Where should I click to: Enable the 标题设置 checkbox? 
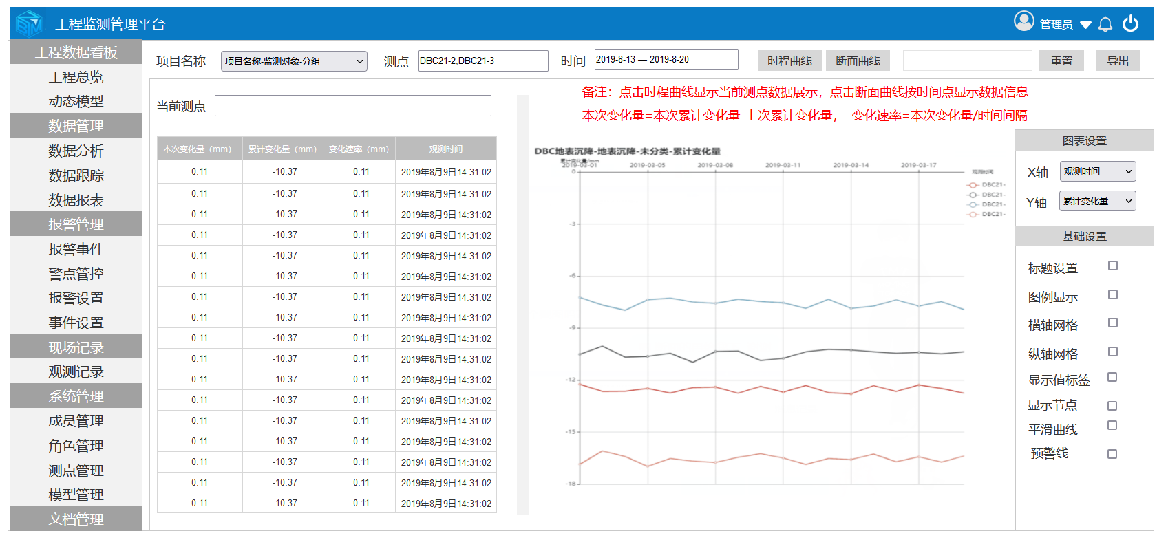pos(1112,266)
